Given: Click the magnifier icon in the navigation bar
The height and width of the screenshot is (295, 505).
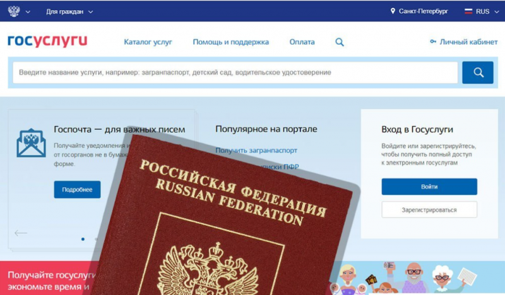Looking at the screenshot, I should (x=340, y=42).
